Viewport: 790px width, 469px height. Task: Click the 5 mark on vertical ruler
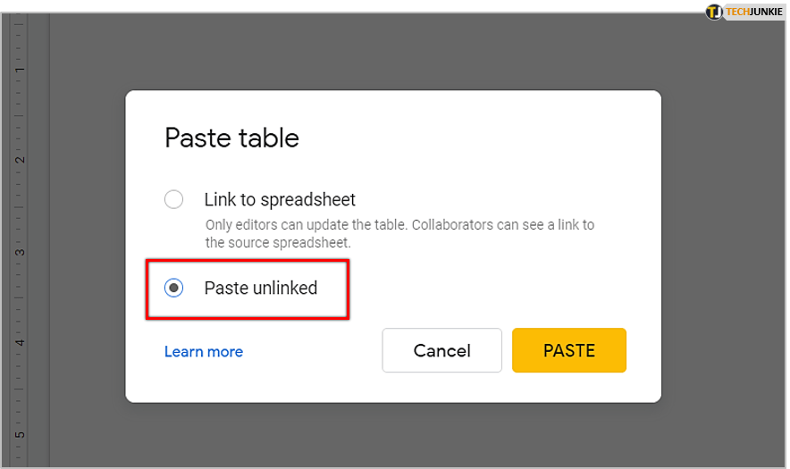pos(20,435)
